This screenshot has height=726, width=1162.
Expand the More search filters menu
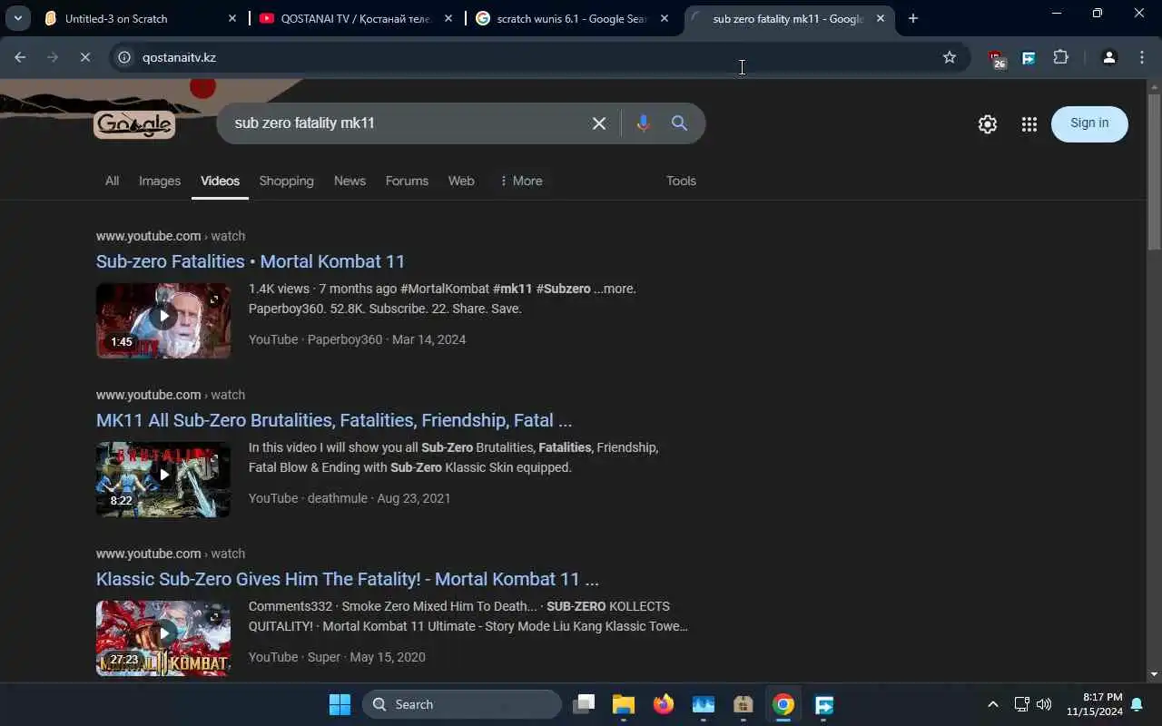click(521, 181)
